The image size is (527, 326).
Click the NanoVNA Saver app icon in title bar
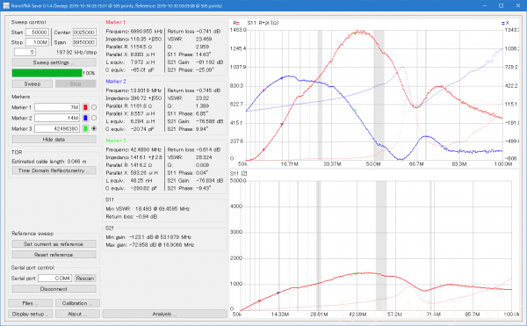pyautogui.click(x=6, y=6)
